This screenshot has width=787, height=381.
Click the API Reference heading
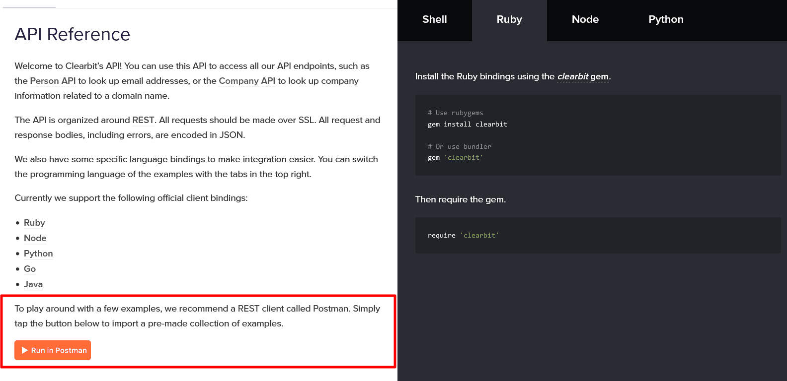click(x=73, y=34)
